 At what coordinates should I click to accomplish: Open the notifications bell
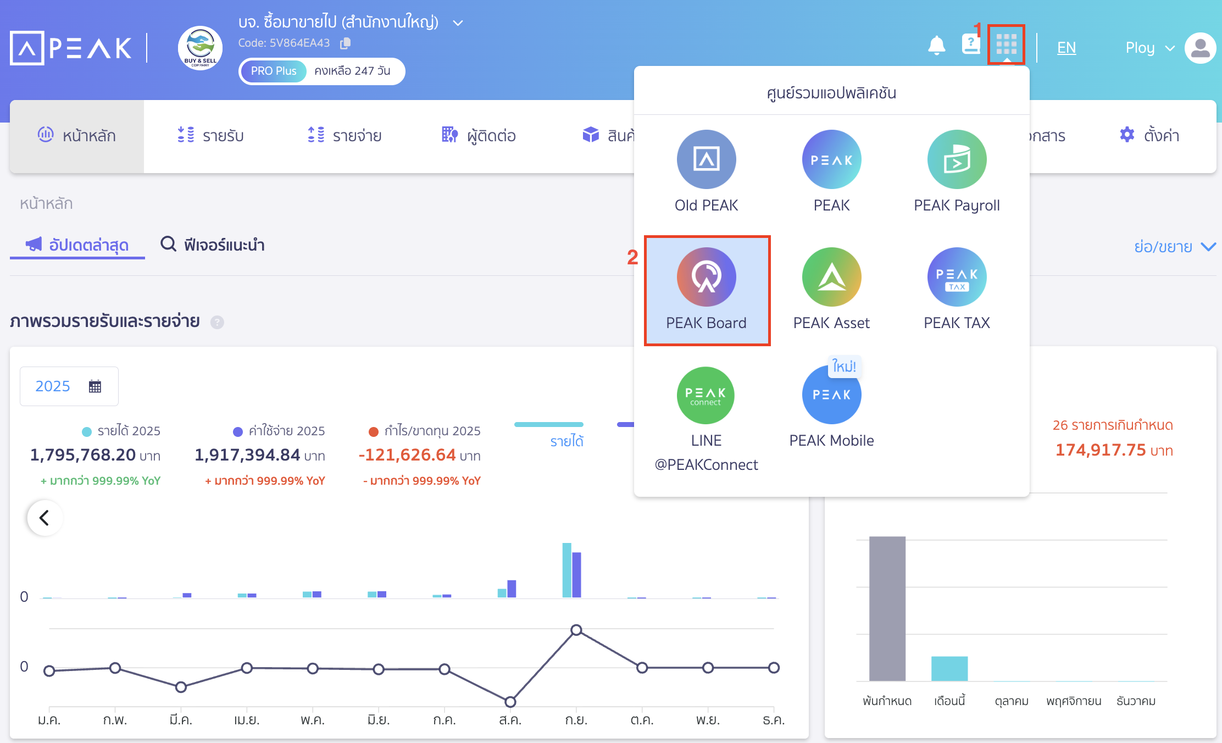(x=937, y=46)
